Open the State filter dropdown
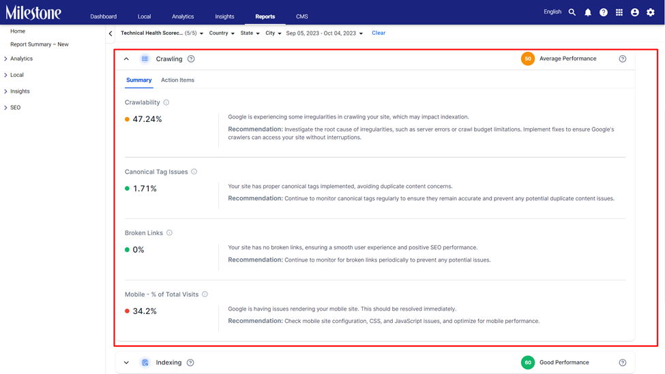The image size is (665, 374). point(250,33)
